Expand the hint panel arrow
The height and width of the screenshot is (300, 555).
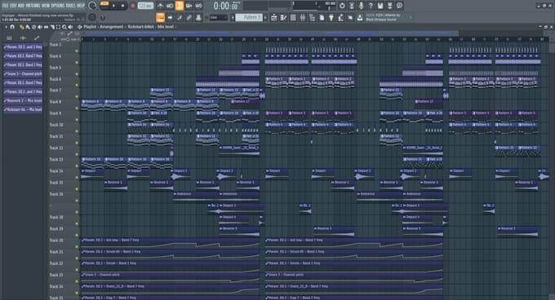[411, 17]
